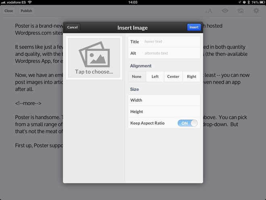
Task: Toggle the Keep Aspect Ratio switch
Action: click(x=187, y=123)
